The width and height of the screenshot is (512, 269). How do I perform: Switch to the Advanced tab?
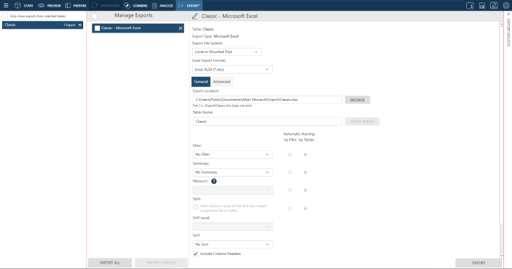tap(221, 82)
